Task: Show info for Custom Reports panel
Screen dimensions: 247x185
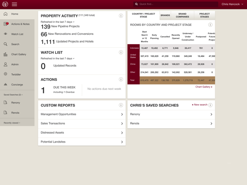Action: tap(121, 105)
